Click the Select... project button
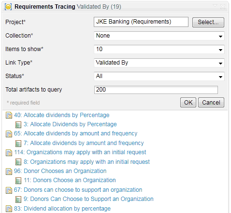This screenshot has width=231, height=213. coord(208,22)
